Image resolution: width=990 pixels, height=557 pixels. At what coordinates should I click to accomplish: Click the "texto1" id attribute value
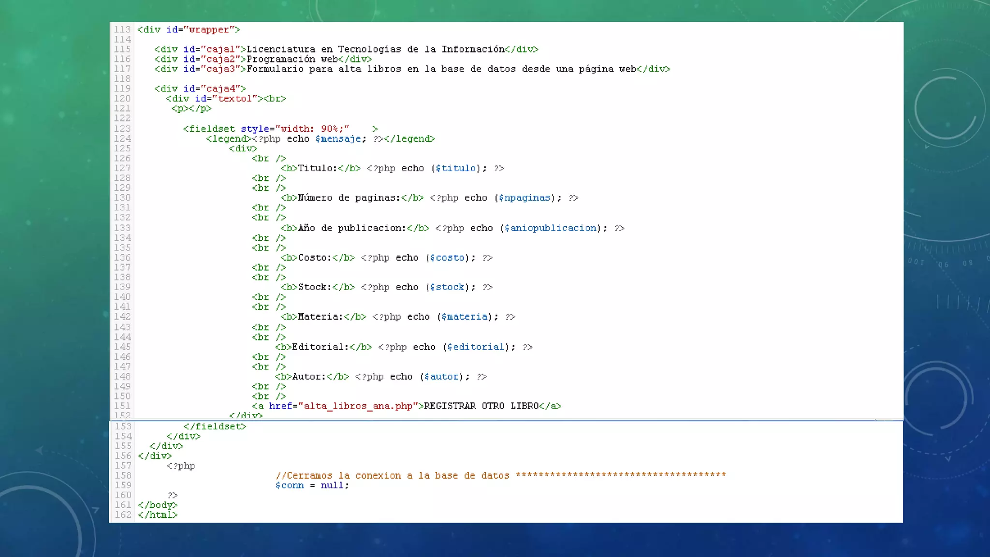pos(235,99)
